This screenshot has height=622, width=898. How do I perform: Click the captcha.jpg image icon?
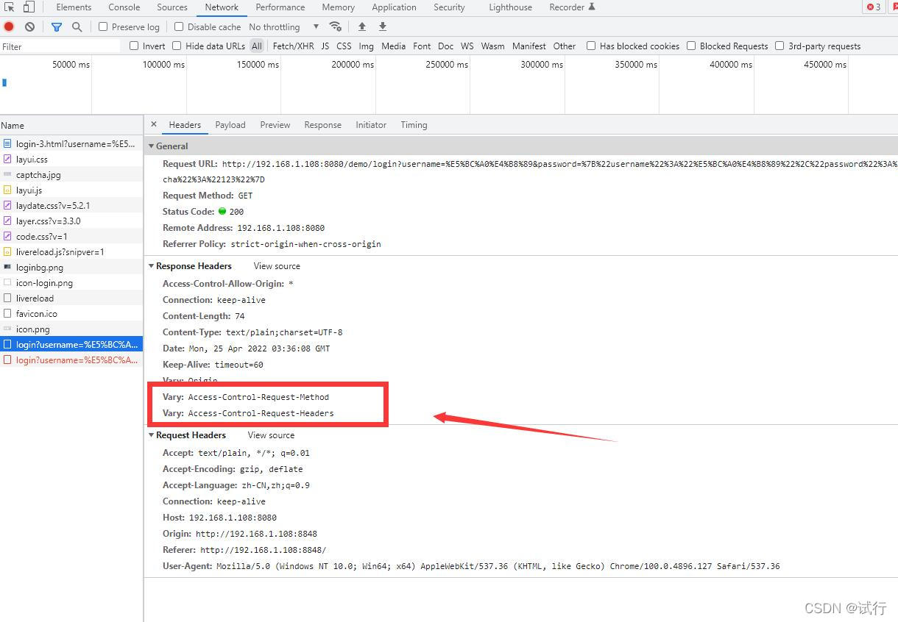pyautogui.click(x=7, y=174)
